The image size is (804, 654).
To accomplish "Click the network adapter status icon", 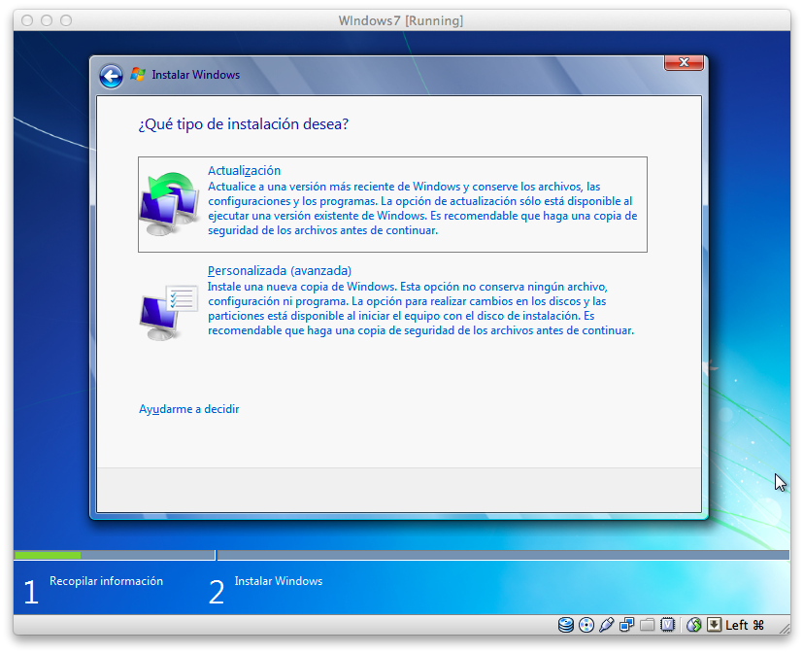I will tap(695, 625).
